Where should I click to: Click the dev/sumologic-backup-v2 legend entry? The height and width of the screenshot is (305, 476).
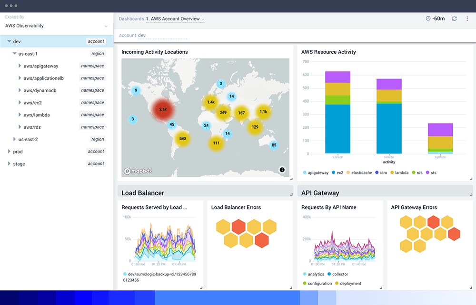click(x=159, y=277)
